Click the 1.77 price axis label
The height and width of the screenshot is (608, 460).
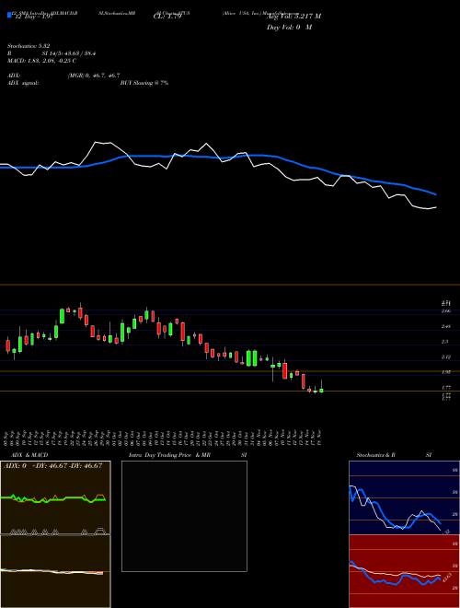pyautogui.click(x=446, y=387)
